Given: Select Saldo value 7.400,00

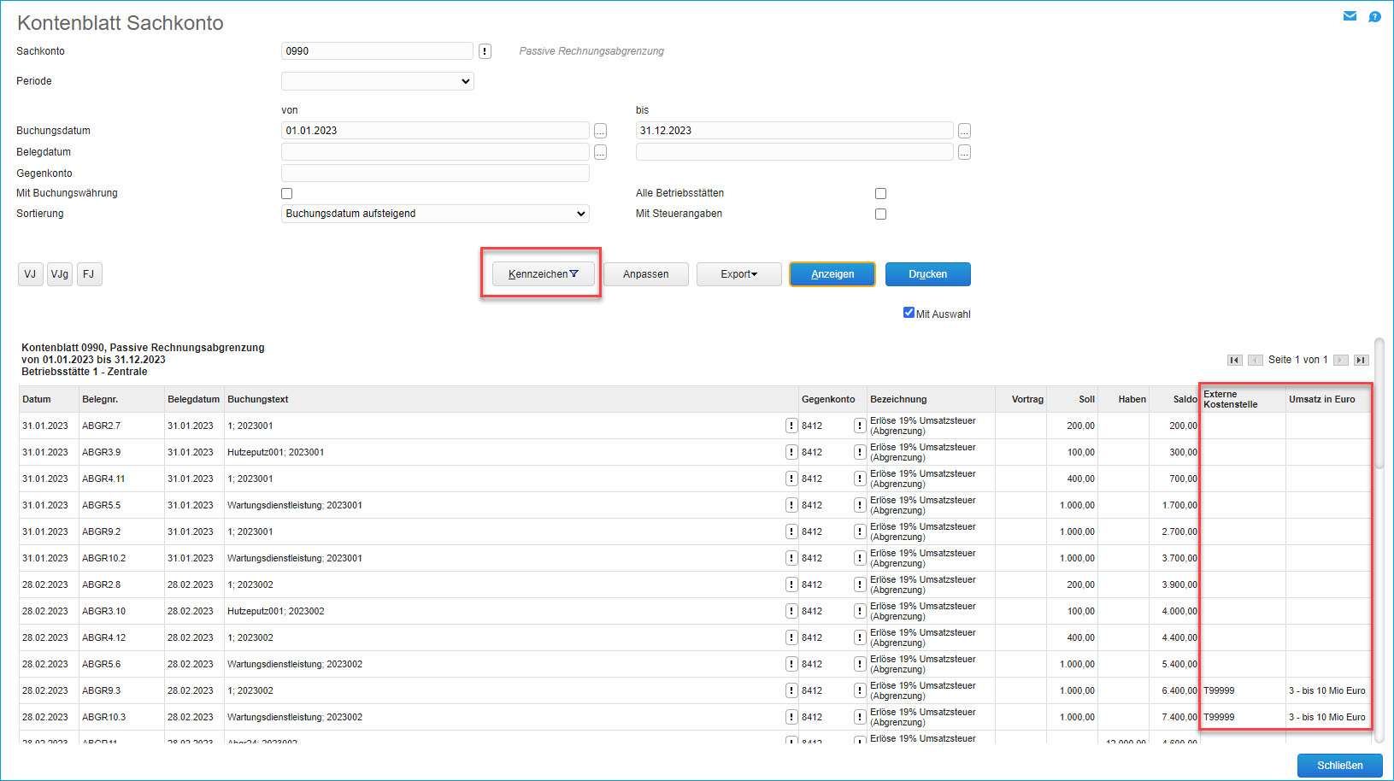Looking at the screenshot, I should (x=1179, y=717).
